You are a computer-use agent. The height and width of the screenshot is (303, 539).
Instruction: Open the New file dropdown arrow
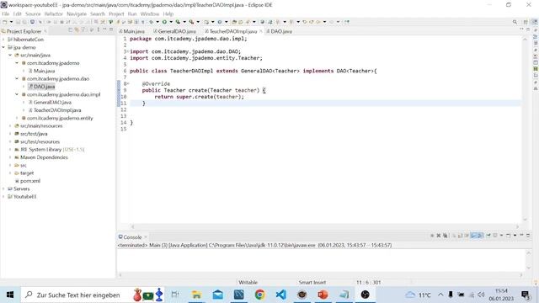point(11,22)
